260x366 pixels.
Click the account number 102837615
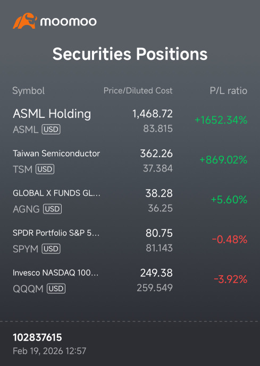pyautogui.click(x=37, y=337)
